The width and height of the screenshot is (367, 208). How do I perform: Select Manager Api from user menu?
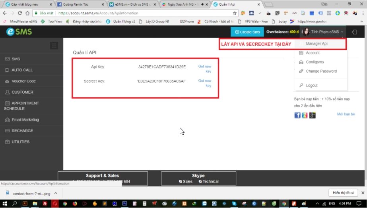[317, 43]
